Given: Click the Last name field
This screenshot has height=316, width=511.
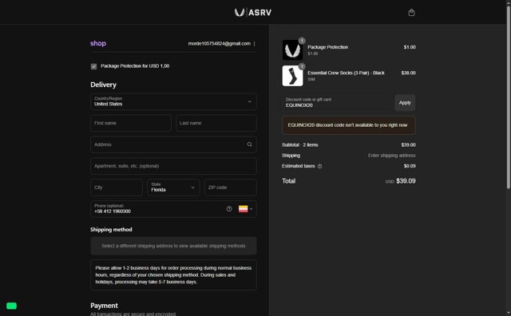Looking at the screenshot, I should pyautogui.click(x=216, y=123).
